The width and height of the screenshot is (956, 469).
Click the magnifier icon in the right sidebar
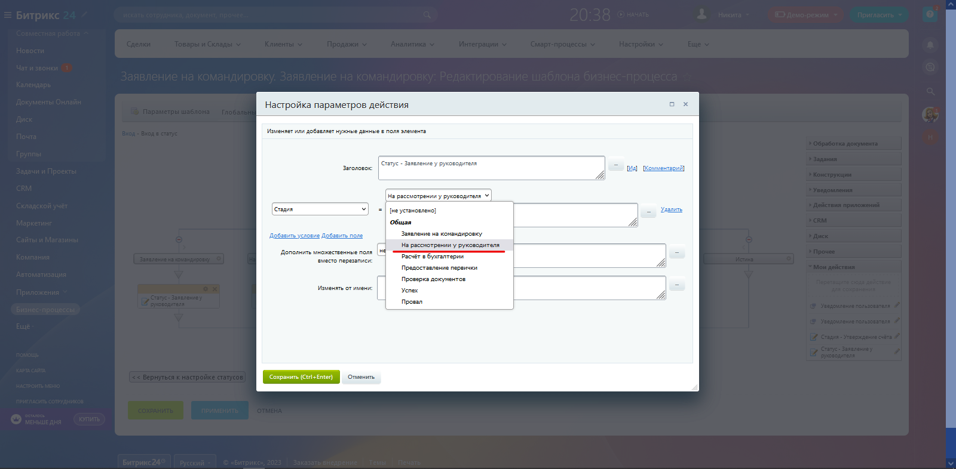[x=930, y=91]
